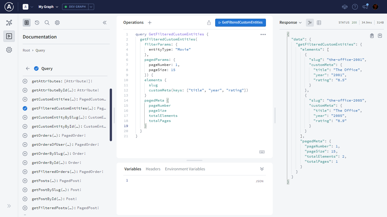This screenshot has height=217, width=387.
Task: Open Explorer settings gear in documentation panel
Action: (x=57, y=23)
